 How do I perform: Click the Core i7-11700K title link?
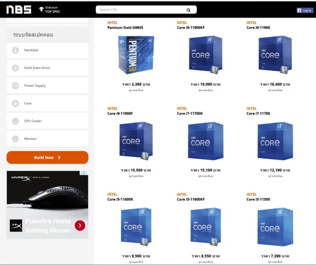click(x=190, y=114)
